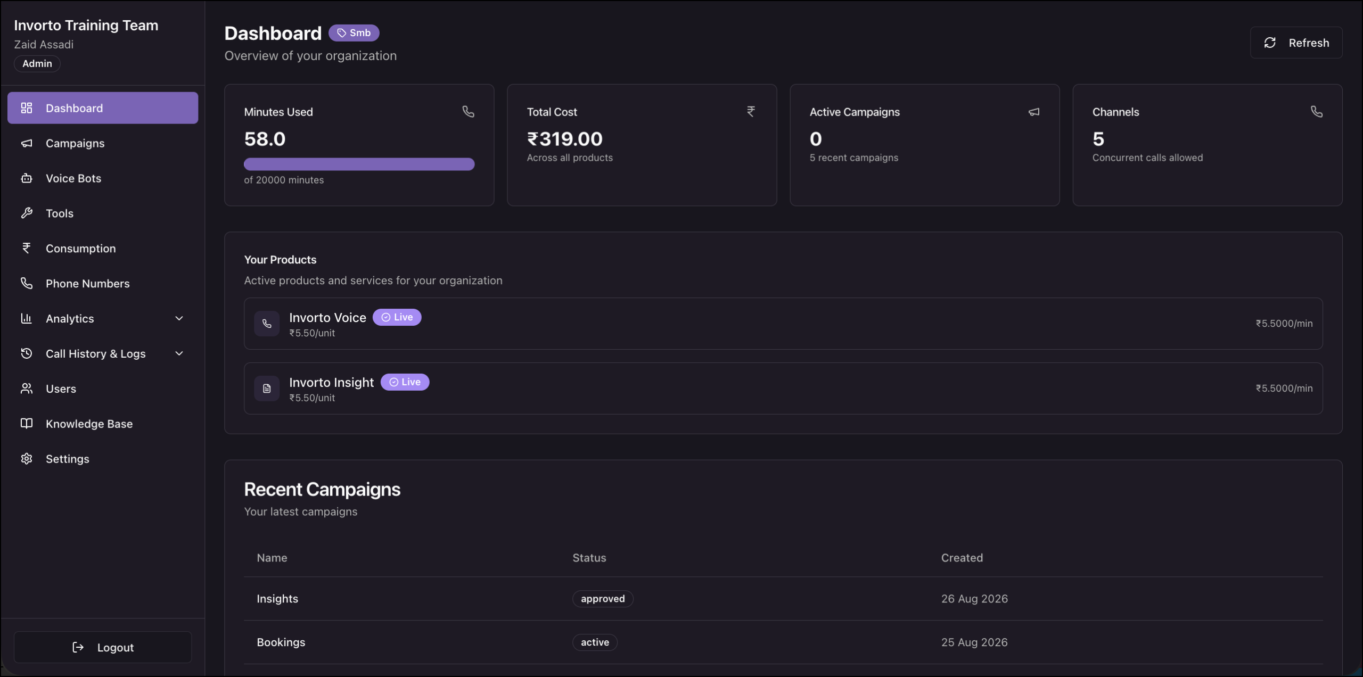The image size is (1363, 677).
Task: Click the Invorto Training Team organization name
Action: (86, 25)
